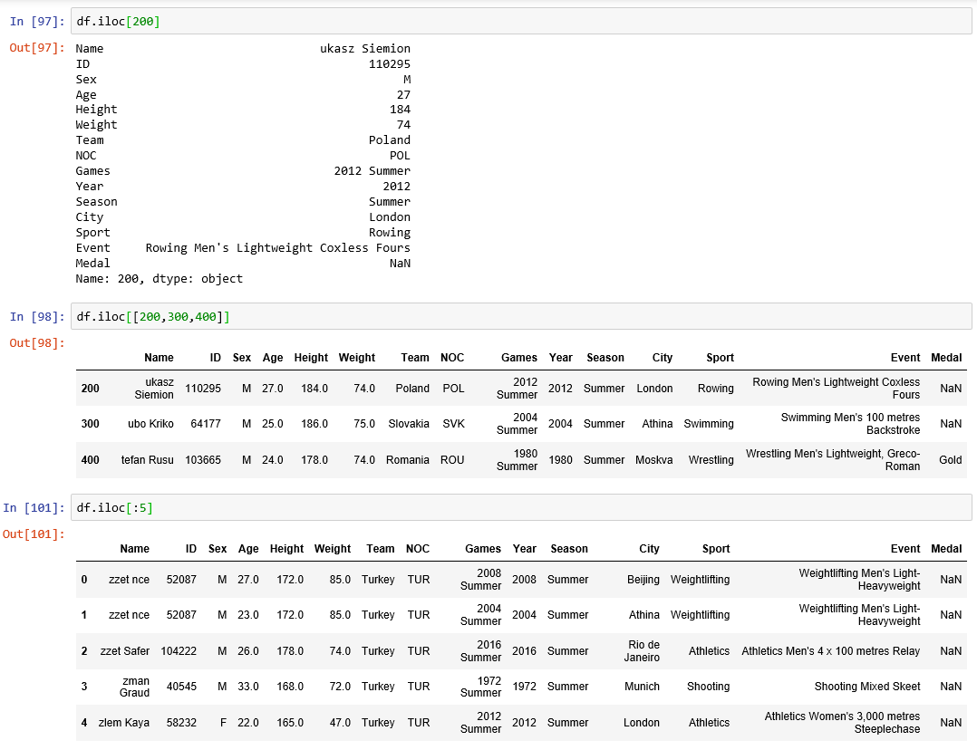Click the Wrestling sport cell

(x=711, y=460)
